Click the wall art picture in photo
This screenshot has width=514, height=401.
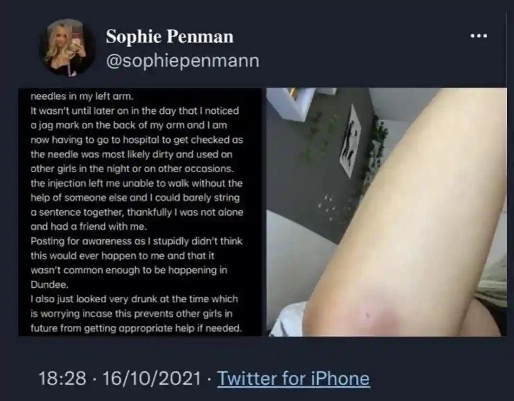click(x=351, y=141)
